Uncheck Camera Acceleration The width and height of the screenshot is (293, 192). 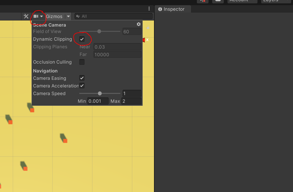[82, 86]
